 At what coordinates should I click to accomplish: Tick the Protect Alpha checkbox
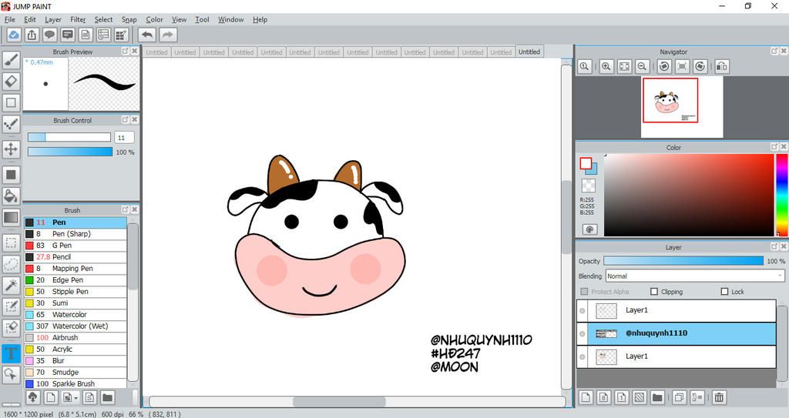point(584,292)
